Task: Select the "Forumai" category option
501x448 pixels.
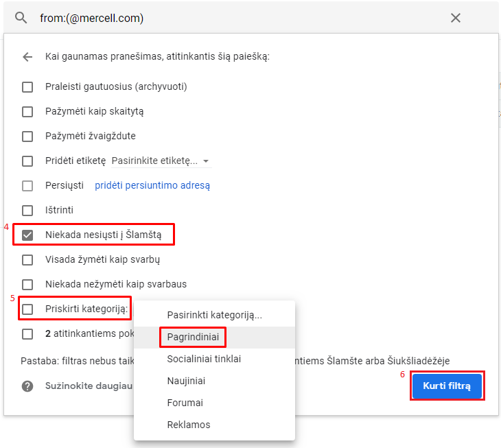Action: click(185, 403)
